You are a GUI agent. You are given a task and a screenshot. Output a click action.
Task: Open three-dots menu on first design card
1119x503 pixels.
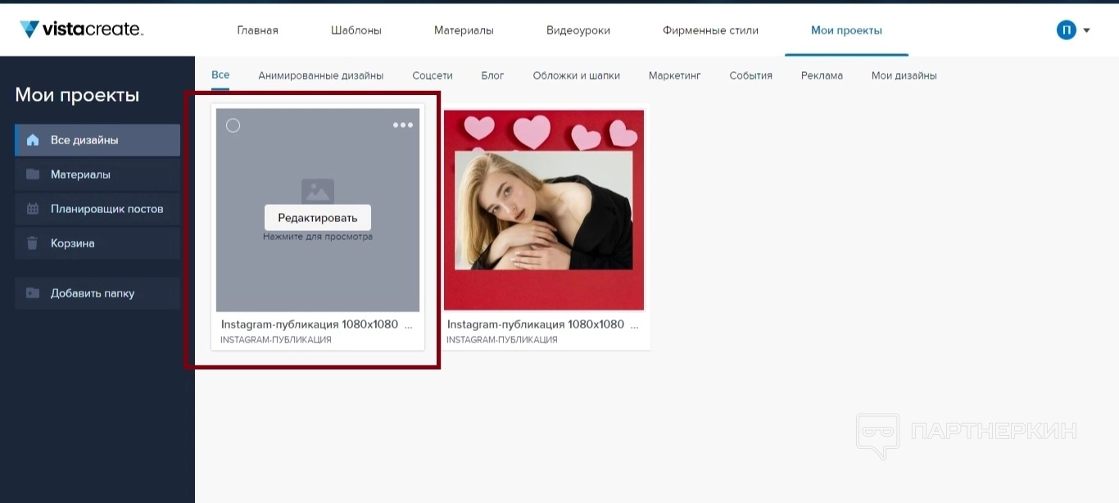(403, 125)
